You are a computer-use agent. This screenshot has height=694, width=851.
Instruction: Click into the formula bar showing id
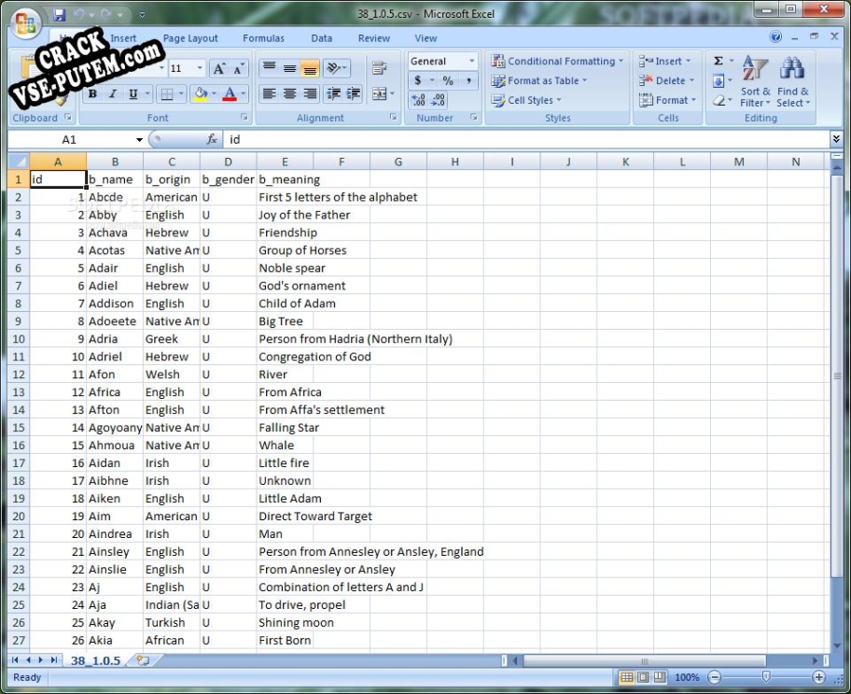point(525,140)
